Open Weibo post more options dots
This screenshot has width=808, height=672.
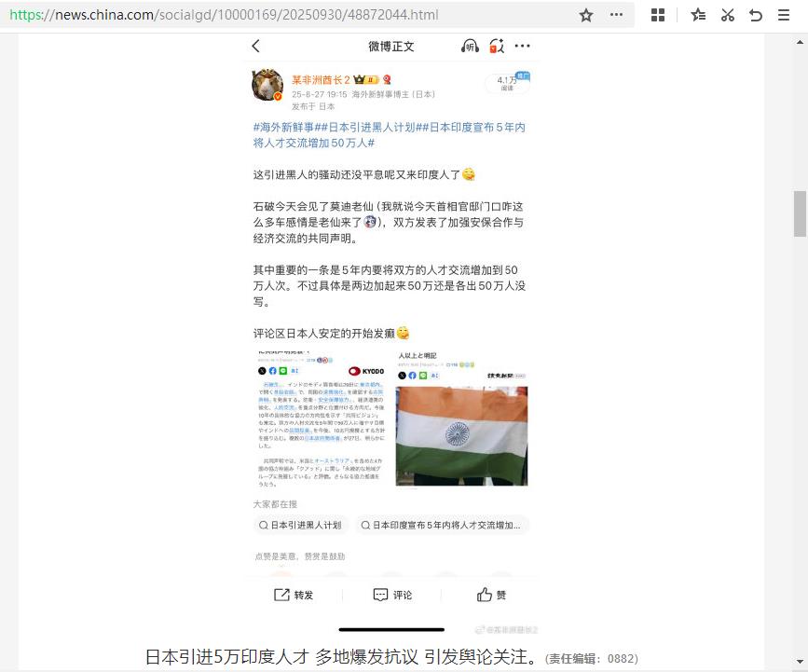[522, 46]
